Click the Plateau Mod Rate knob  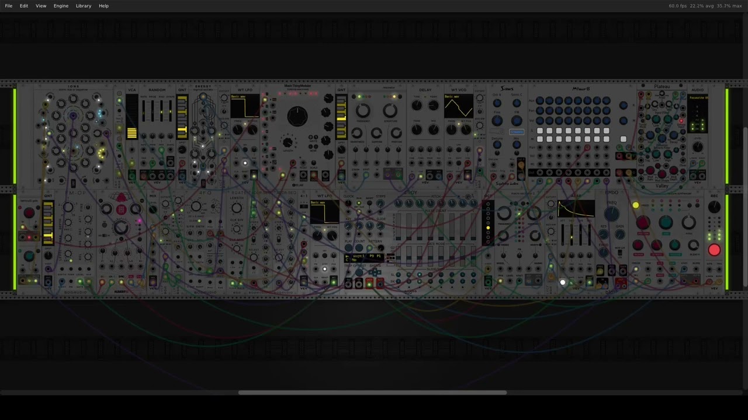coord(650,170)
